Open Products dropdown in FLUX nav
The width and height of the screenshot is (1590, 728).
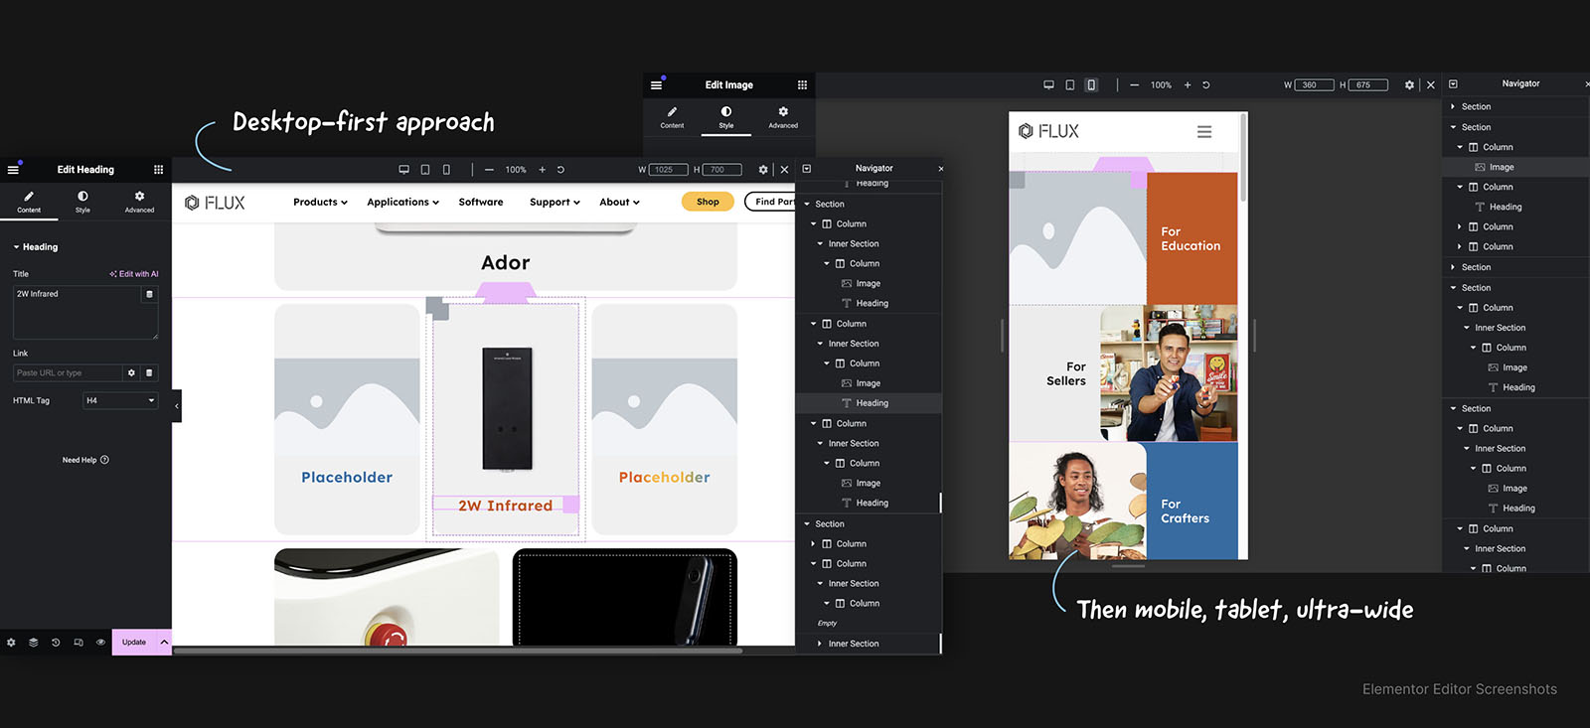point(320,203)
